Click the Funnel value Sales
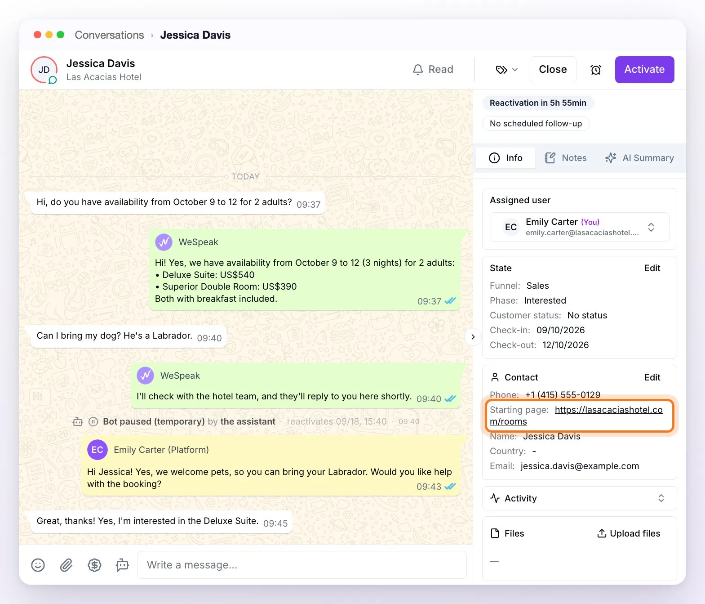The height and width of the screenshot is (604, 705). [x=537, y=286]
